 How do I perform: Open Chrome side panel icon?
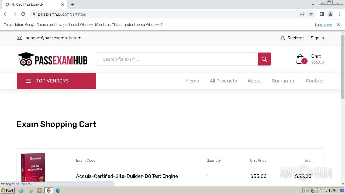tap(322, 14)
